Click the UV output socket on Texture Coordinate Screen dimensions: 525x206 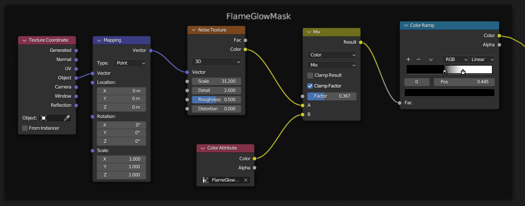76,69
